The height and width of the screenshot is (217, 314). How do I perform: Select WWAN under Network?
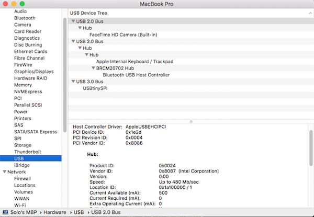point(21,199)
